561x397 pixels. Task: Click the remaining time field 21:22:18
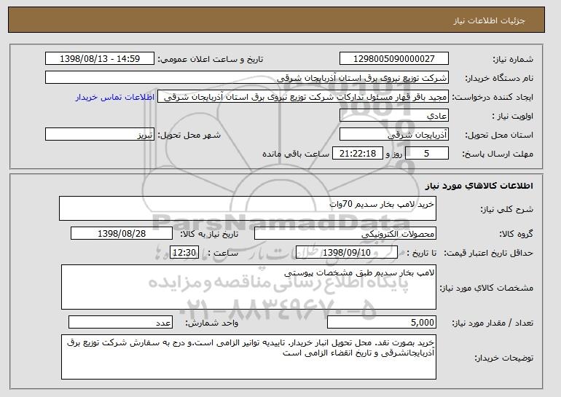click(358, 154)
